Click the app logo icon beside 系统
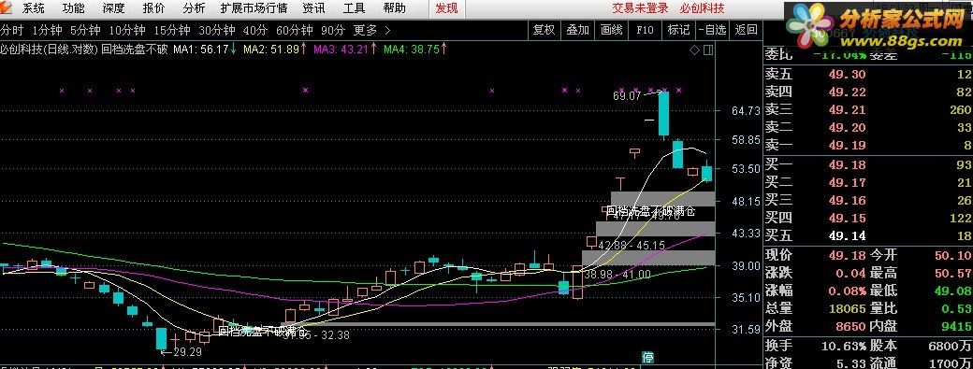The height and width of the screenshot is (369, 973). click(7, 8)
